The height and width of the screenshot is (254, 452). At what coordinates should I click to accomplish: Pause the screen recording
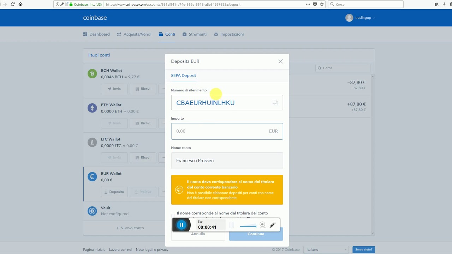tap(182, 225)
